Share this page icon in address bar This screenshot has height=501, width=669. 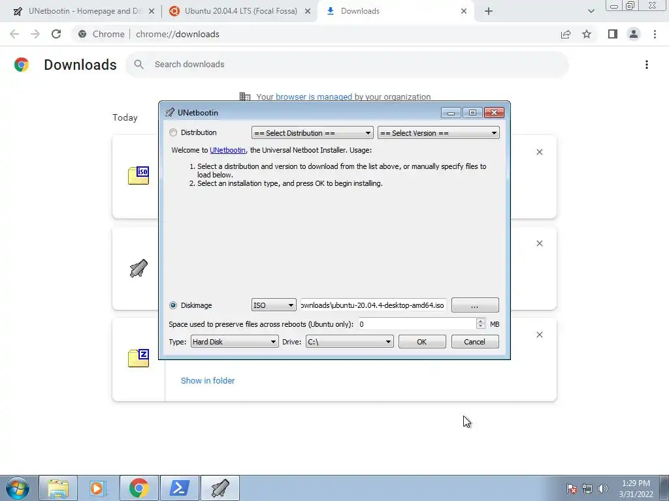click(x=566, y=34)
